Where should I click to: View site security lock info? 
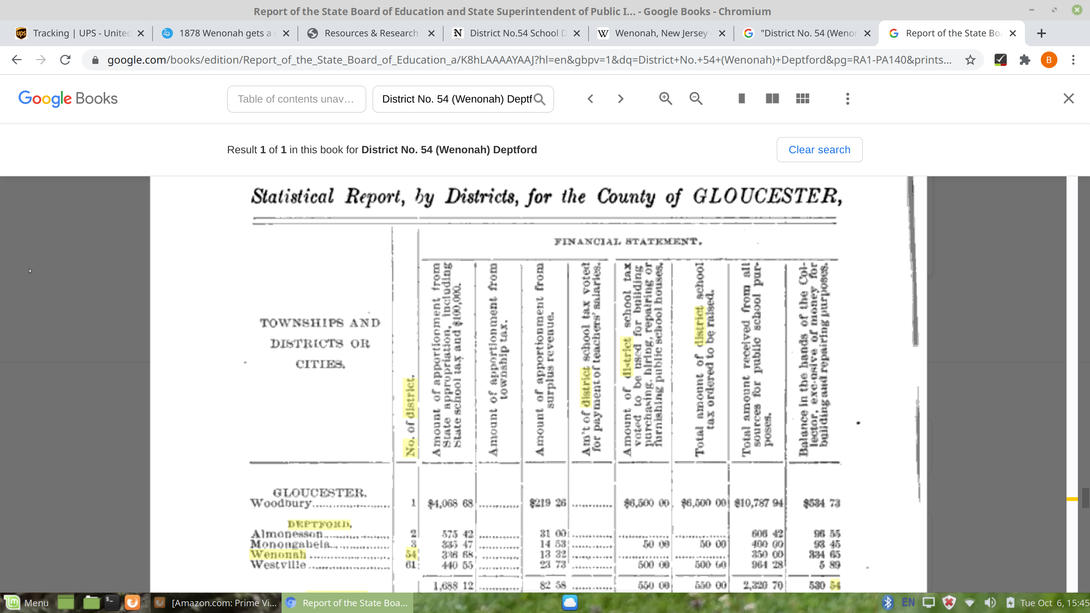pyautogui.click(x=95, y=60)
